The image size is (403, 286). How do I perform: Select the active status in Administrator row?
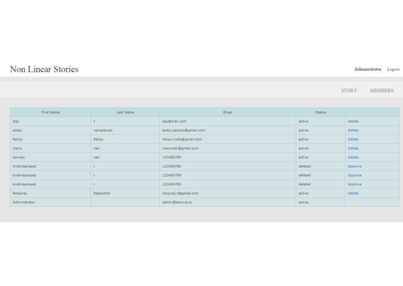coord(321,202)
